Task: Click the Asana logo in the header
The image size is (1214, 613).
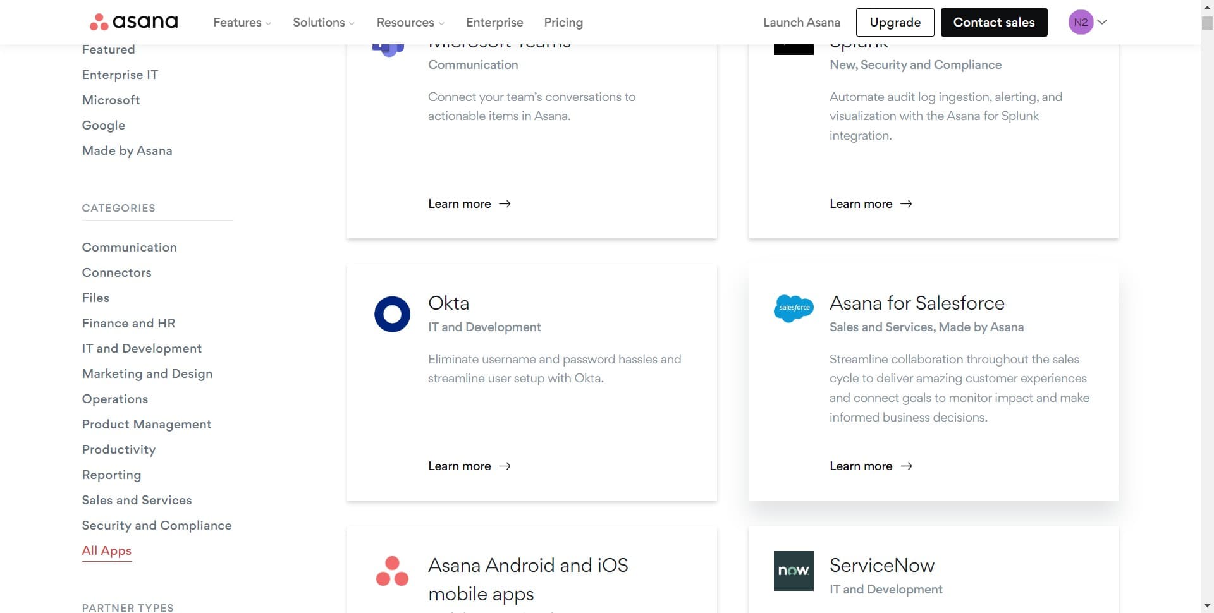Action: (133, 21)
